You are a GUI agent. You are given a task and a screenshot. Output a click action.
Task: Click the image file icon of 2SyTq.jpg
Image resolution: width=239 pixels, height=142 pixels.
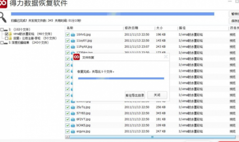(x=73, y=107)
